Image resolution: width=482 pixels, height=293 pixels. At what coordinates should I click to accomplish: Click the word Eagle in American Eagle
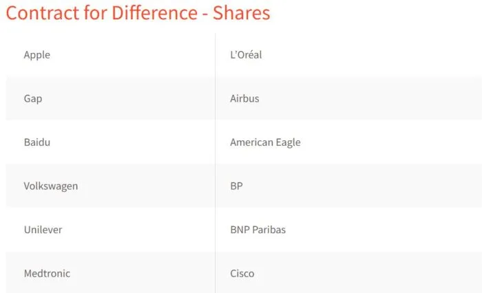tap(288, 142)
